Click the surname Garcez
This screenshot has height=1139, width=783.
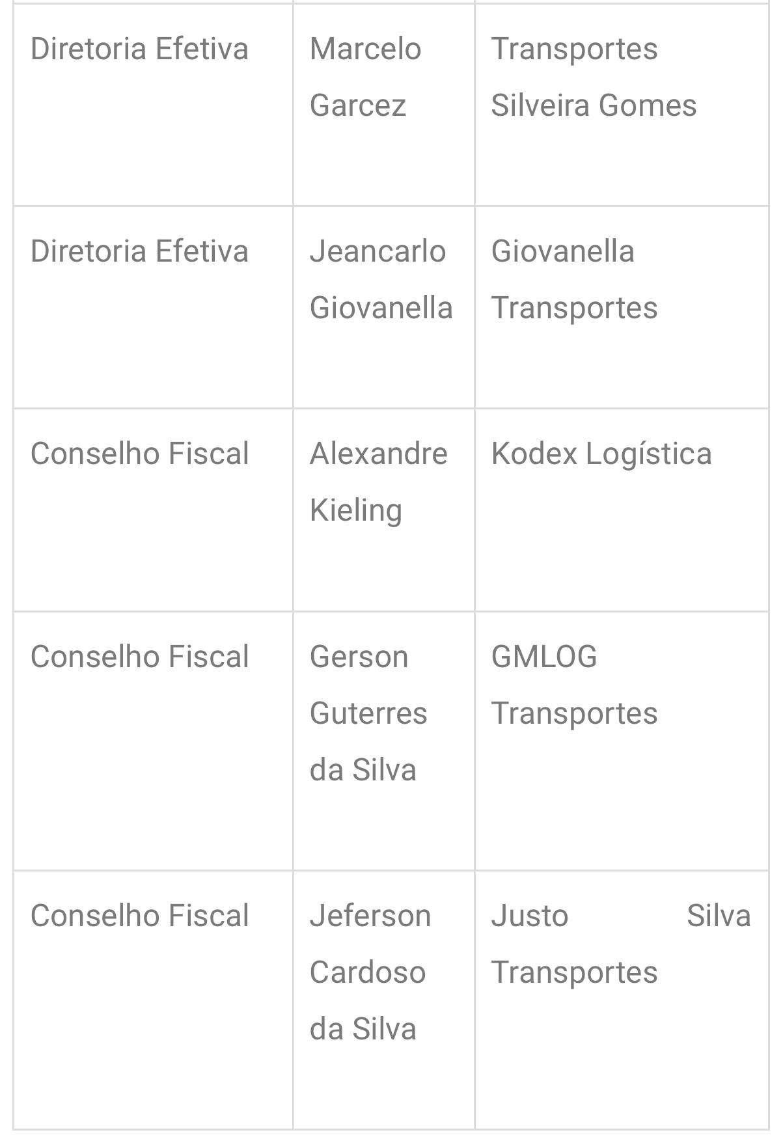(x=357, y=105)
